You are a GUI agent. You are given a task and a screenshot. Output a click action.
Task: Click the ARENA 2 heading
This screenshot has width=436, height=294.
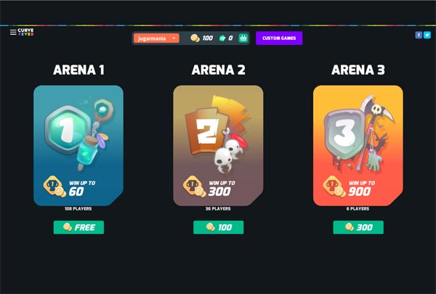(219, 70)
